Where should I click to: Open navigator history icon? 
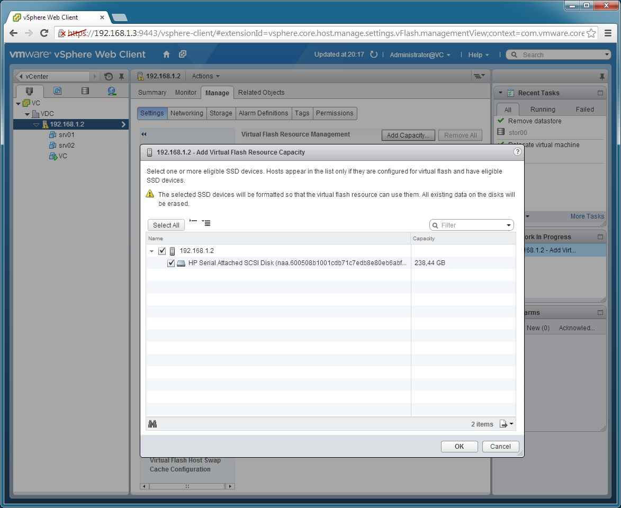point(109,76)
